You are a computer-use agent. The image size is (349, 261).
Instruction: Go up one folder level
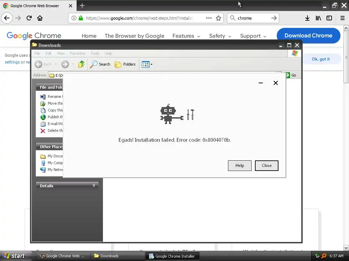(81, 64)
